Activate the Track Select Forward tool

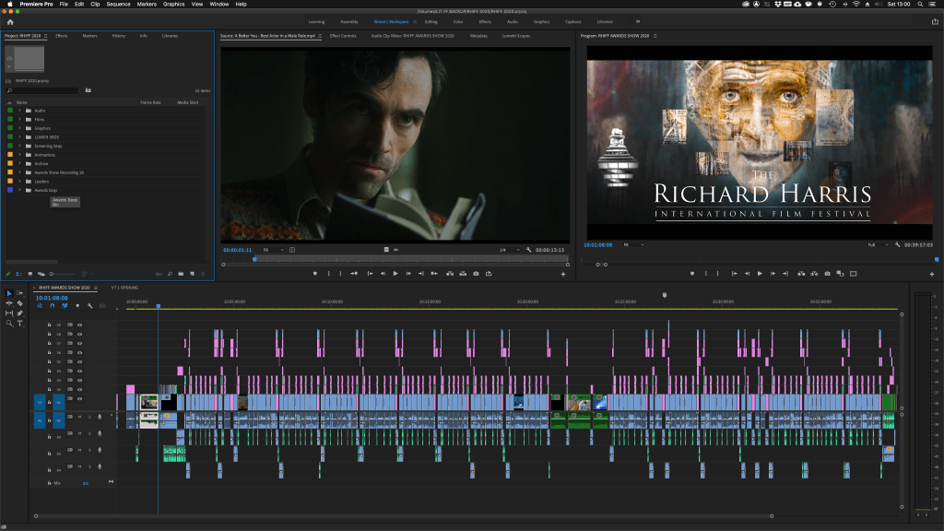point(20,293)
